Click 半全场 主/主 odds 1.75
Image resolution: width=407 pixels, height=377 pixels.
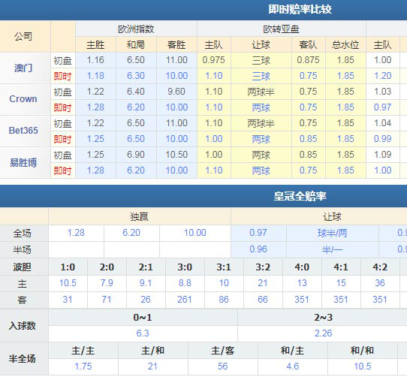(83, 366)
